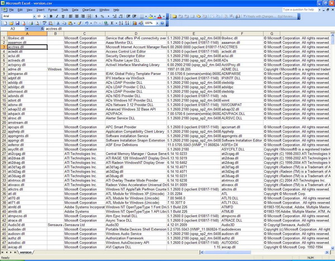Click the AutoSum sigma icon
Viewport: 335px width, 261px height.
112,23
